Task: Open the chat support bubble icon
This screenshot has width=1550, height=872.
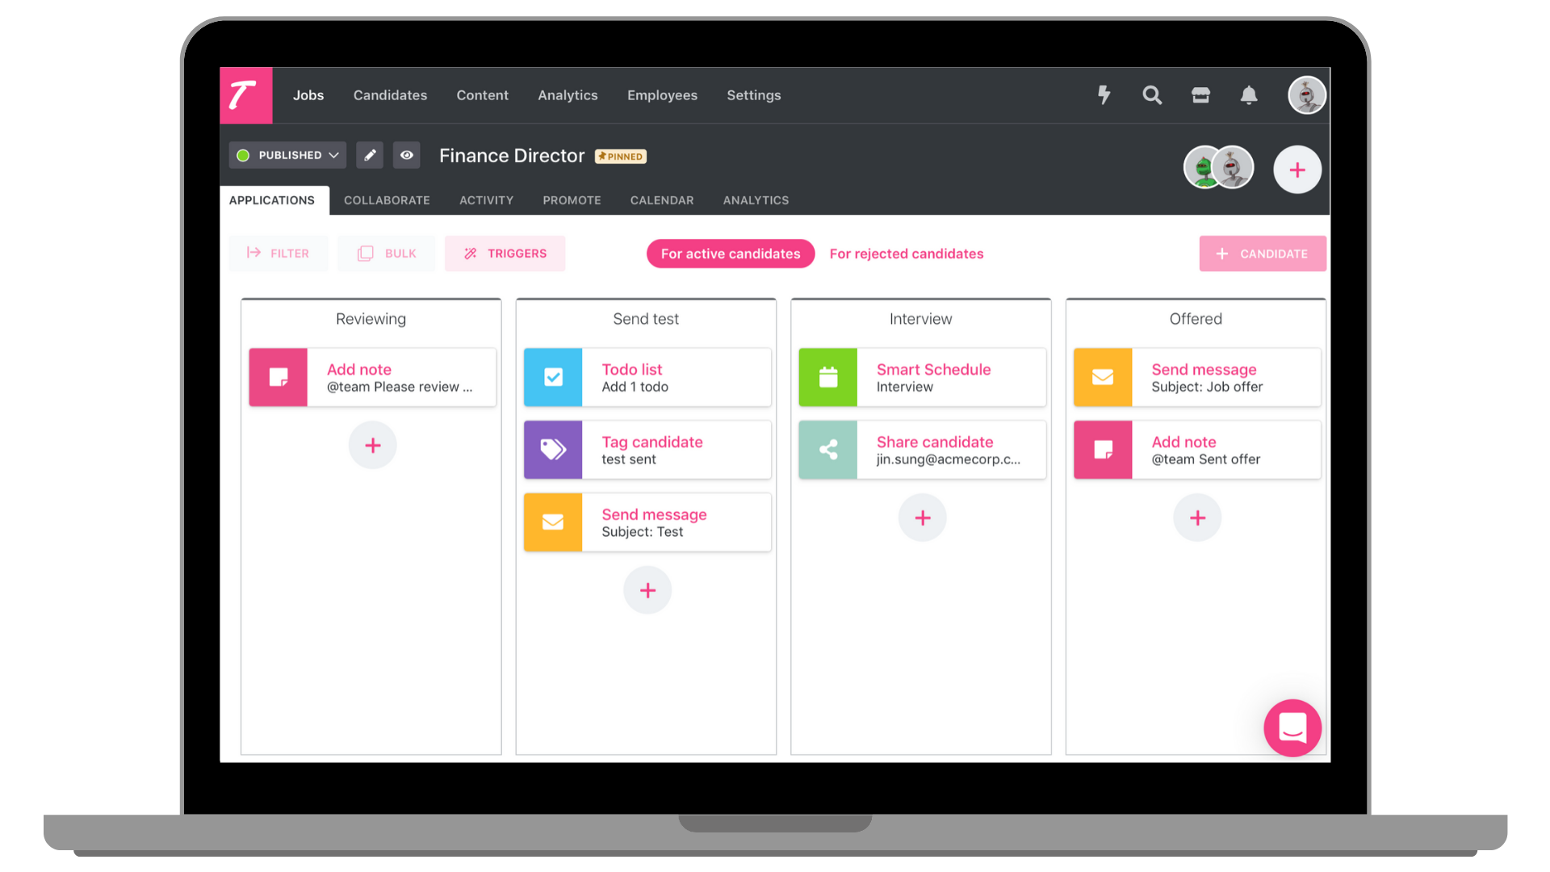Action: 1292,727
